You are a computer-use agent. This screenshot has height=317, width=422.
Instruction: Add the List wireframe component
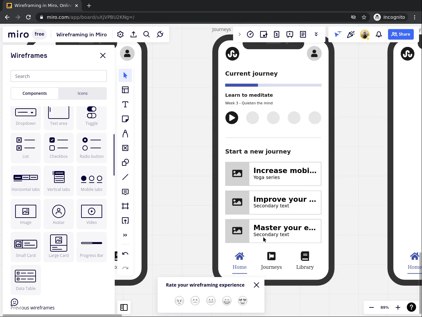[26, 148]
